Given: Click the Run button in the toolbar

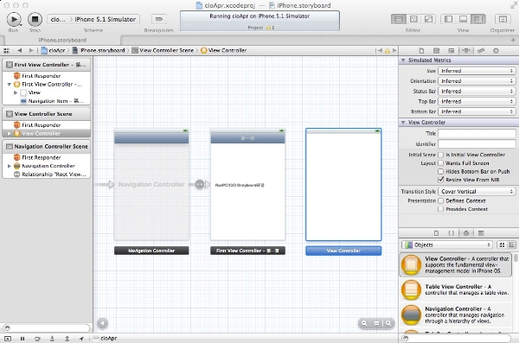Looking at the screenshot, I should tap(14, 19).
